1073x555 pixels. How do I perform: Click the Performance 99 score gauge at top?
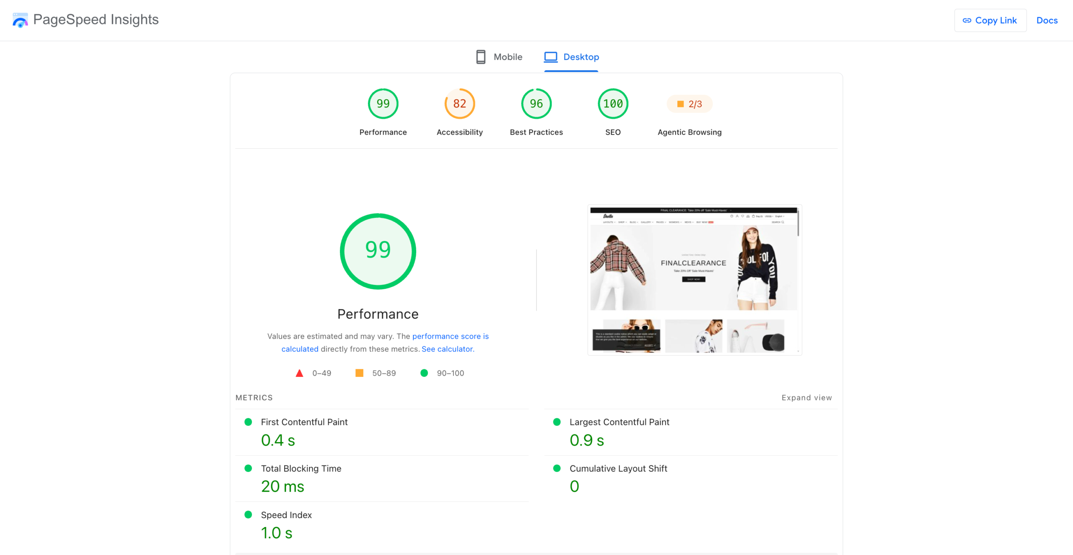tap(383, 104)
